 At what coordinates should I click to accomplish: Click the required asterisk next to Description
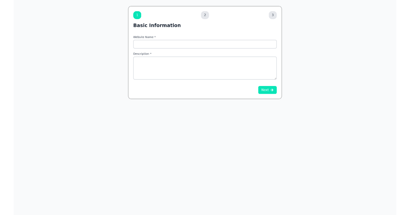(150, 54)
